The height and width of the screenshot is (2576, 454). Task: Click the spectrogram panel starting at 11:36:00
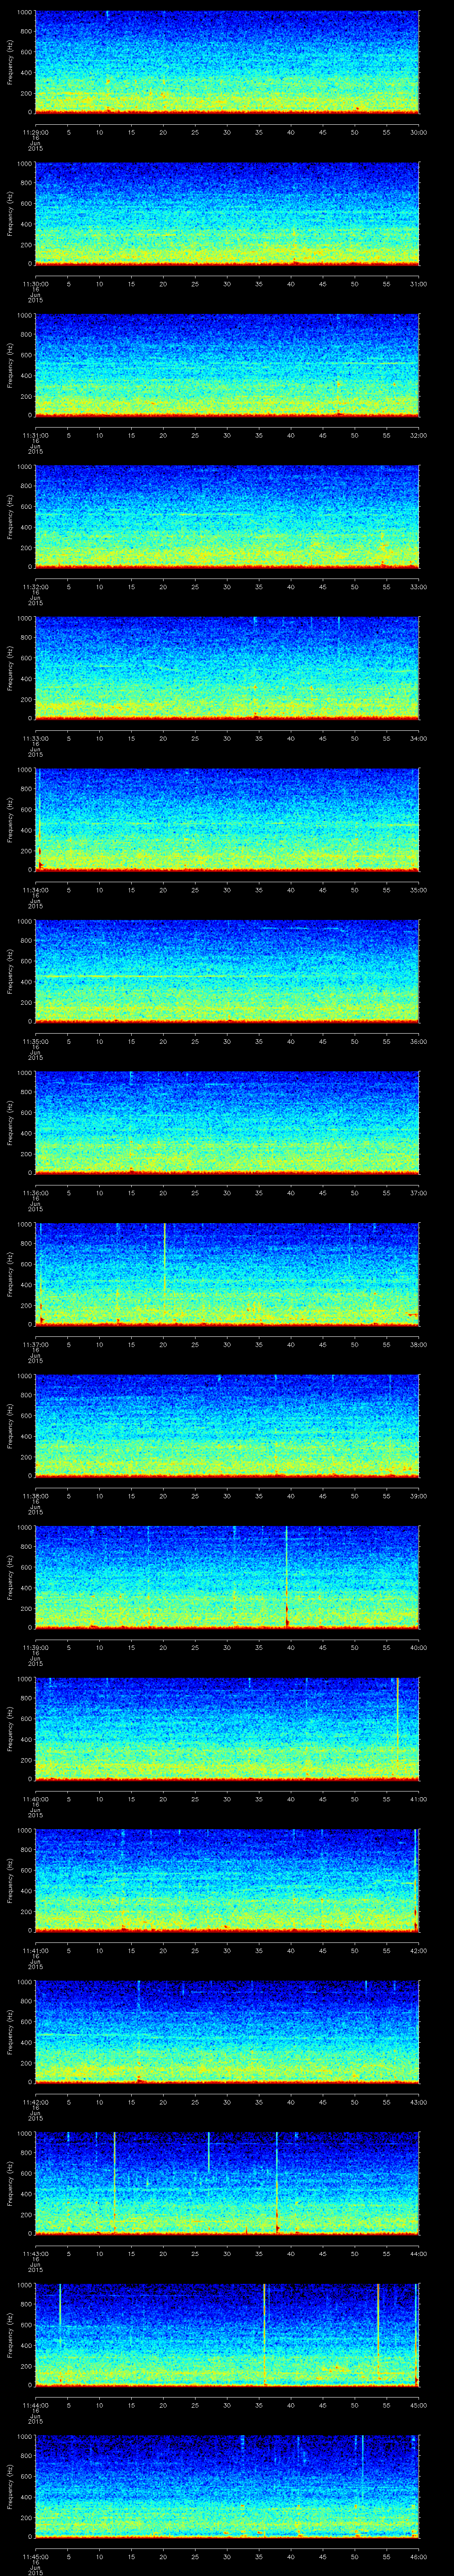(227, 1122)
